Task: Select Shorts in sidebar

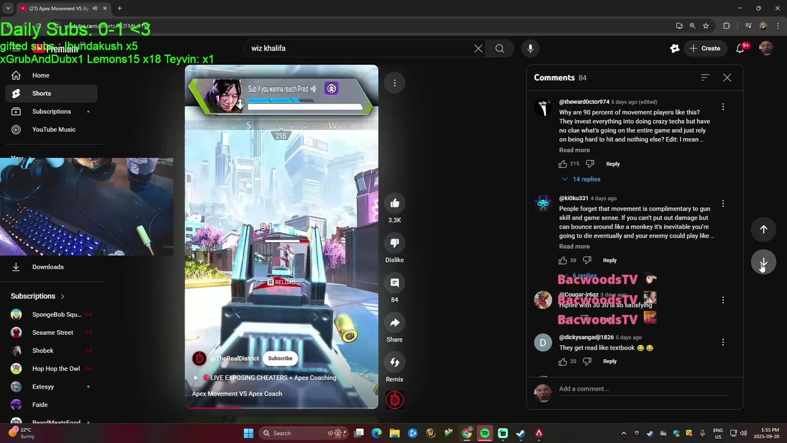Action: (52, 94)
